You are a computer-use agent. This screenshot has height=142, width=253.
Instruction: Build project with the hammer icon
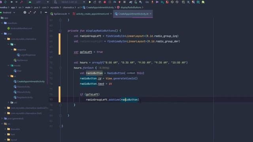[x=21, y=2]
